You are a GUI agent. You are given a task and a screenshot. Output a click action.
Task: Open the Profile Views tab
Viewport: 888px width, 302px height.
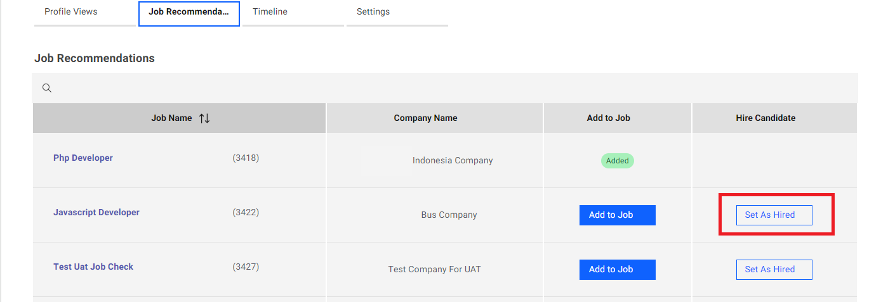coord(71,12)
